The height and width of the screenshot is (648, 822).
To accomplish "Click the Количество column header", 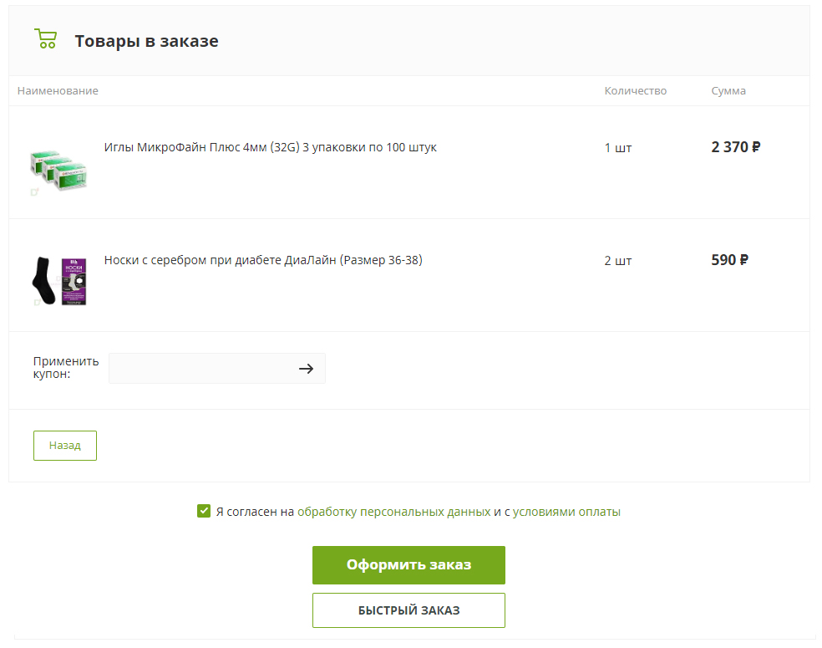I will 635,91.
